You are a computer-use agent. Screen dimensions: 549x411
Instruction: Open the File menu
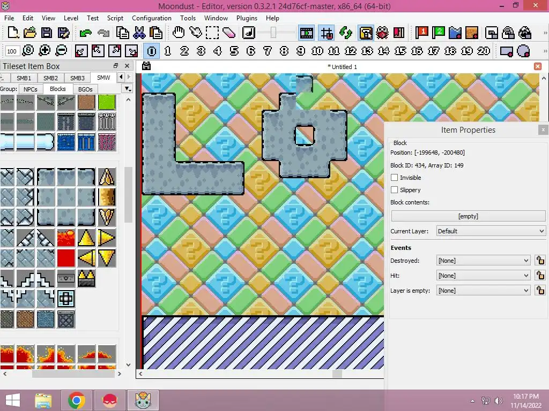[x=9, y=18]
